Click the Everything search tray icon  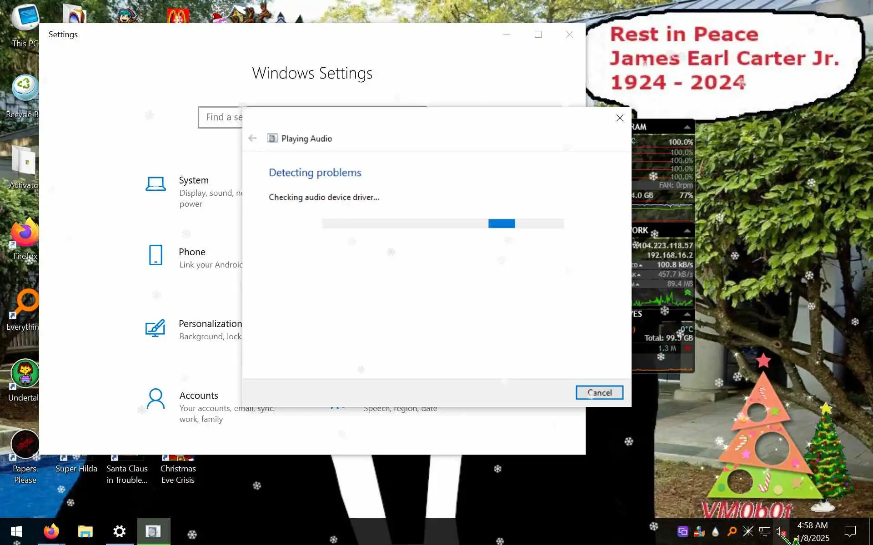pos(732,531)
